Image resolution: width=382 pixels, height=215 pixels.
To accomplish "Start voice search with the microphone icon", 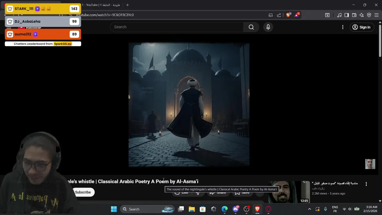I will (x=268, y=27).
